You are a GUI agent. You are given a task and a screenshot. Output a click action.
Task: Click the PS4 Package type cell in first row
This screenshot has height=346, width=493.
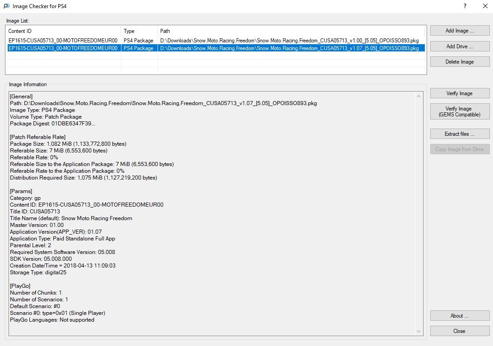click(139, 41)
